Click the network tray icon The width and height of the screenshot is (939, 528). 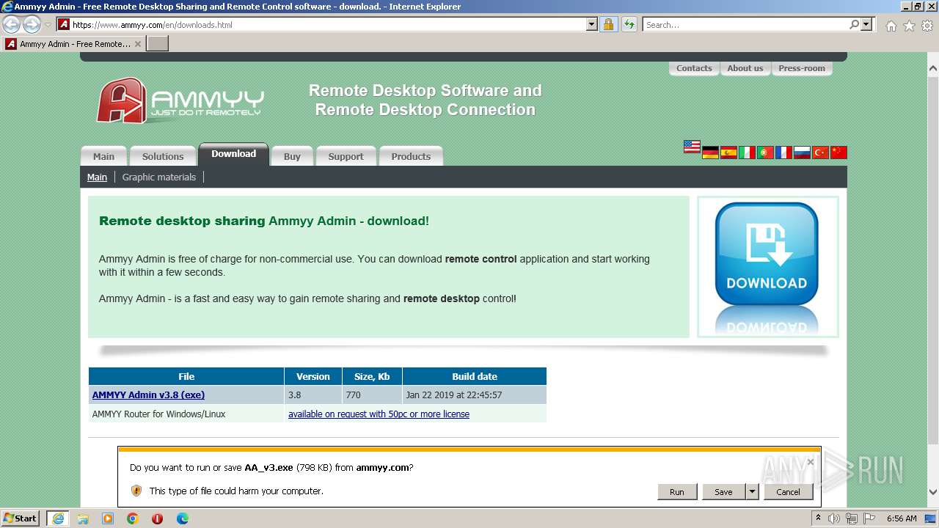852,518
